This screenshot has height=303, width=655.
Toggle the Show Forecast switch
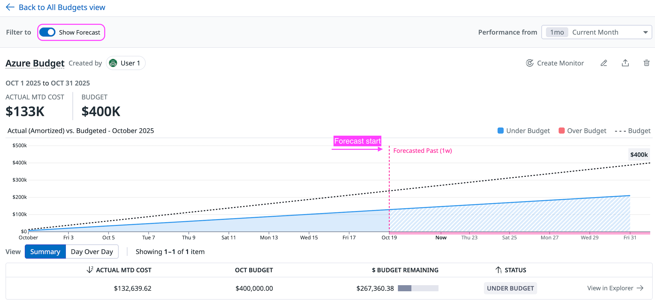coord(47,32)
